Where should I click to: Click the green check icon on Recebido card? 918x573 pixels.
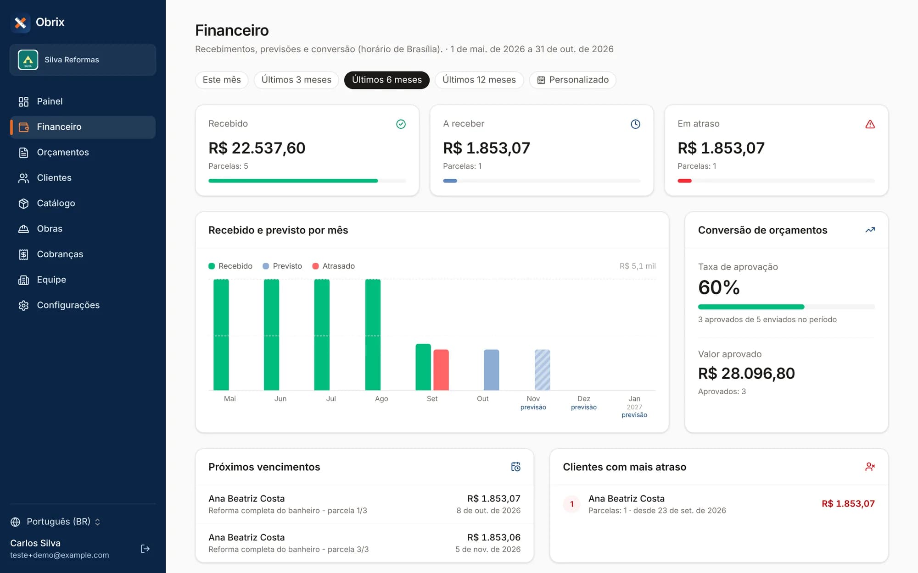(401, 124)
